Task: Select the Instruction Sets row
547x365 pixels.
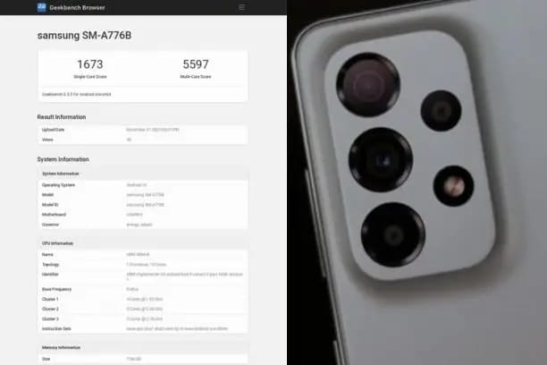Action: (143, 328)
